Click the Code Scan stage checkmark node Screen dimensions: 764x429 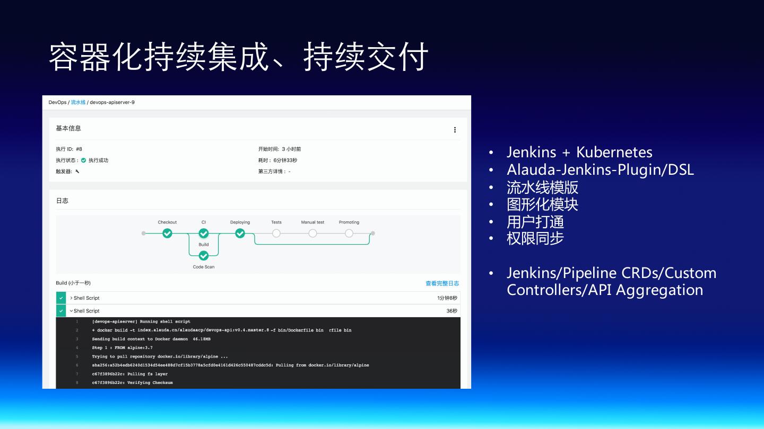click(x=204, y=256)
